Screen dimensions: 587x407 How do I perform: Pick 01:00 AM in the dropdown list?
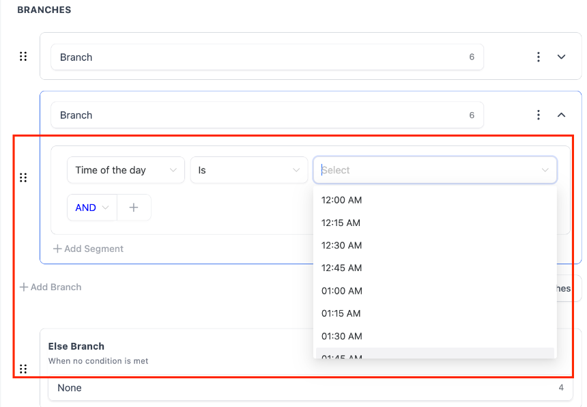coord(341,291)
